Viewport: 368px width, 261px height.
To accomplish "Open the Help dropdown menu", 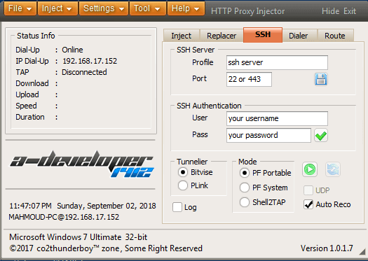I will [x=186, y=8].
